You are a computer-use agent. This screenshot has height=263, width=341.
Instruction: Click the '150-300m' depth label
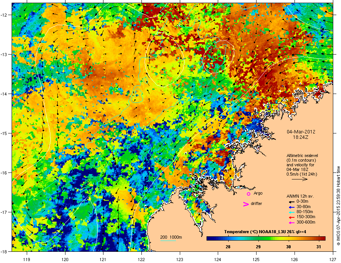[x=306, y=217]
